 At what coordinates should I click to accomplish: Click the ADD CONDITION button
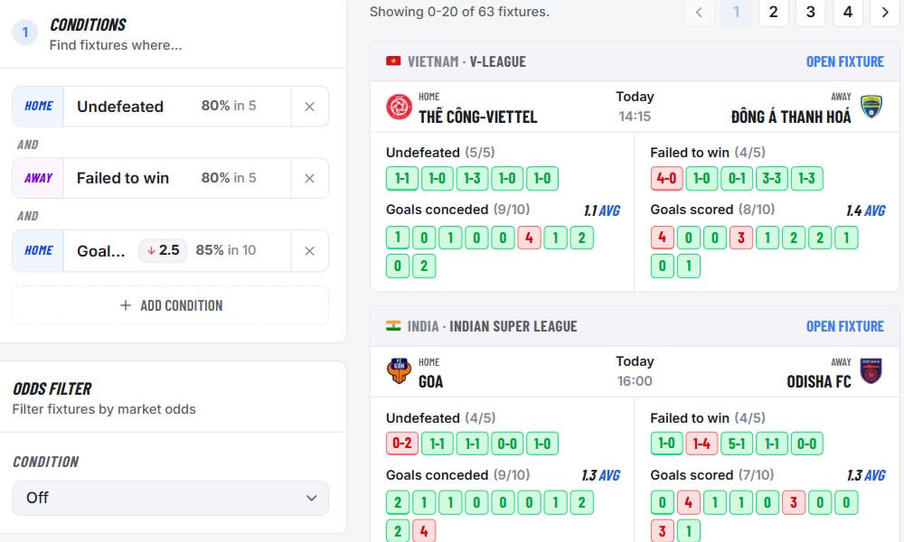pos(171,305)
